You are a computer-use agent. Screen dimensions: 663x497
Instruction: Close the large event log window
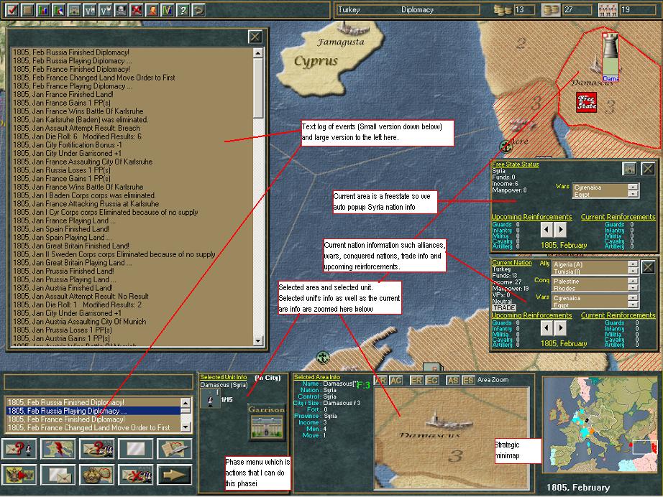pyautogui.click(x=255, y=37)
